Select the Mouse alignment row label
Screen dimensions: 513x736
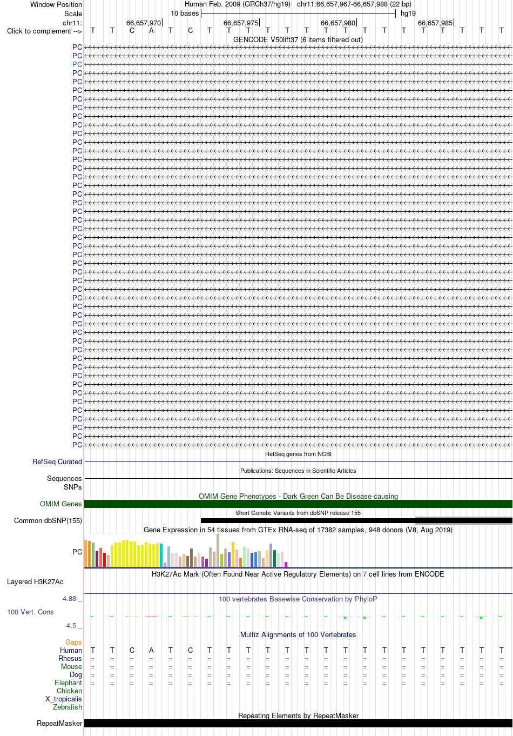(71, 666)
